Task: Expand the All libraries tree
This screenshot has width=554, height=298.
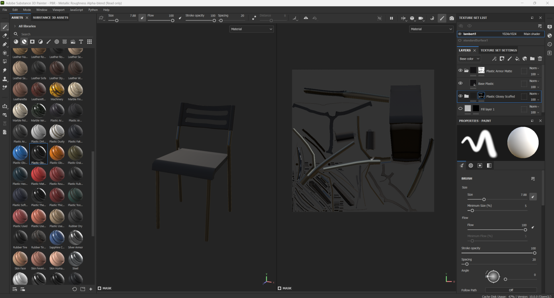Action: pos(15,26)
